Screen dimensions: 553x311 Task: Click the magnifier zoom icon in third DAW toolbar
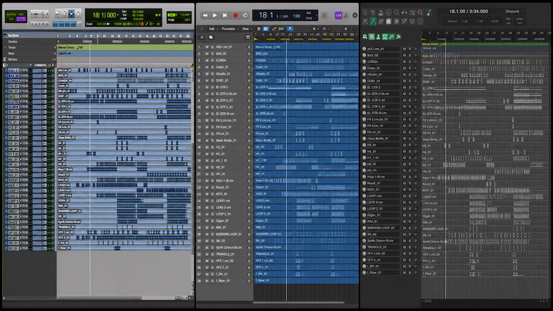(420, 12)
